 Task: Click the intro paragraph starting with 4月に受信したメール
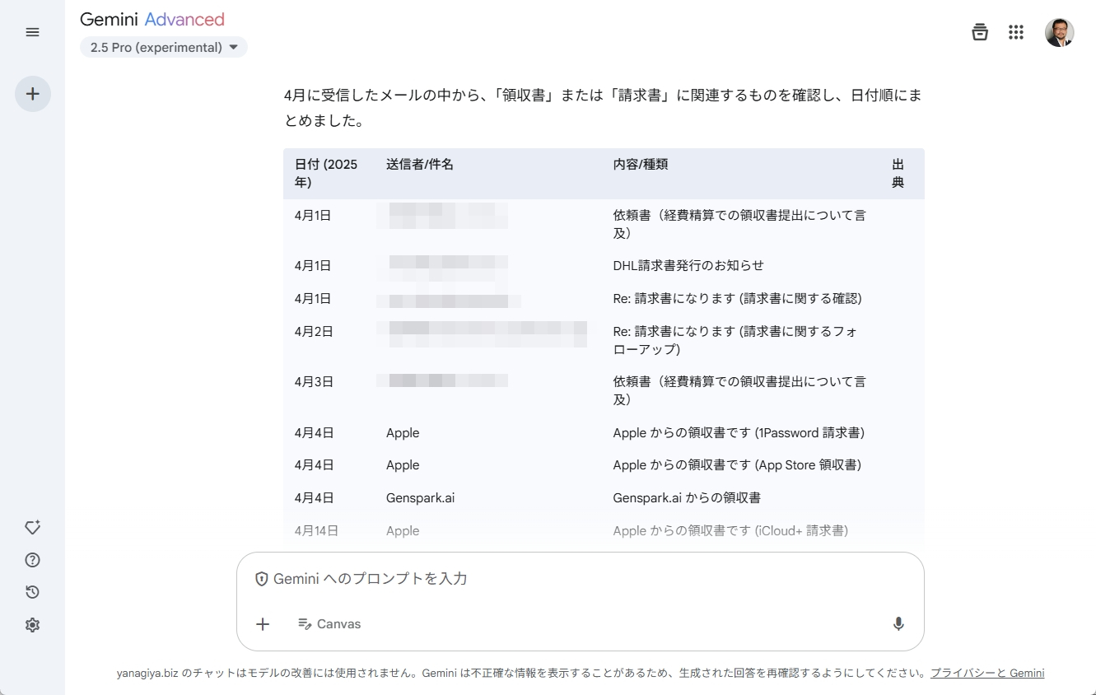tap(603, 108)
